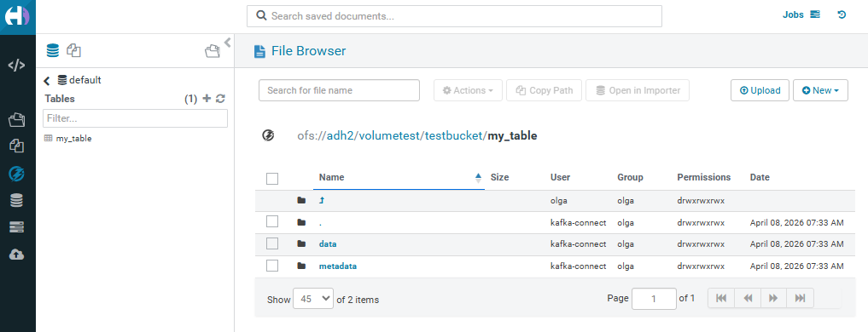
Task: Open the Jobs server icon in left sidebar
Action: coord(16,227)
